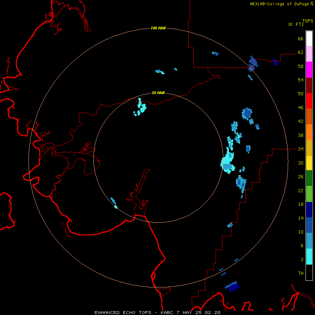Image resolution: width=315 pixels, height=315 pixels.
Task: Click the NEXLAB-College of DuPage credit text
Action: click(x=279, y=4)
